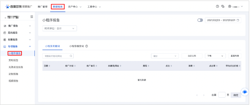Viewport: 250px width, 105px height.
Task: Sort by the 点击率 column arrows
Action: [x=217, y=66]
